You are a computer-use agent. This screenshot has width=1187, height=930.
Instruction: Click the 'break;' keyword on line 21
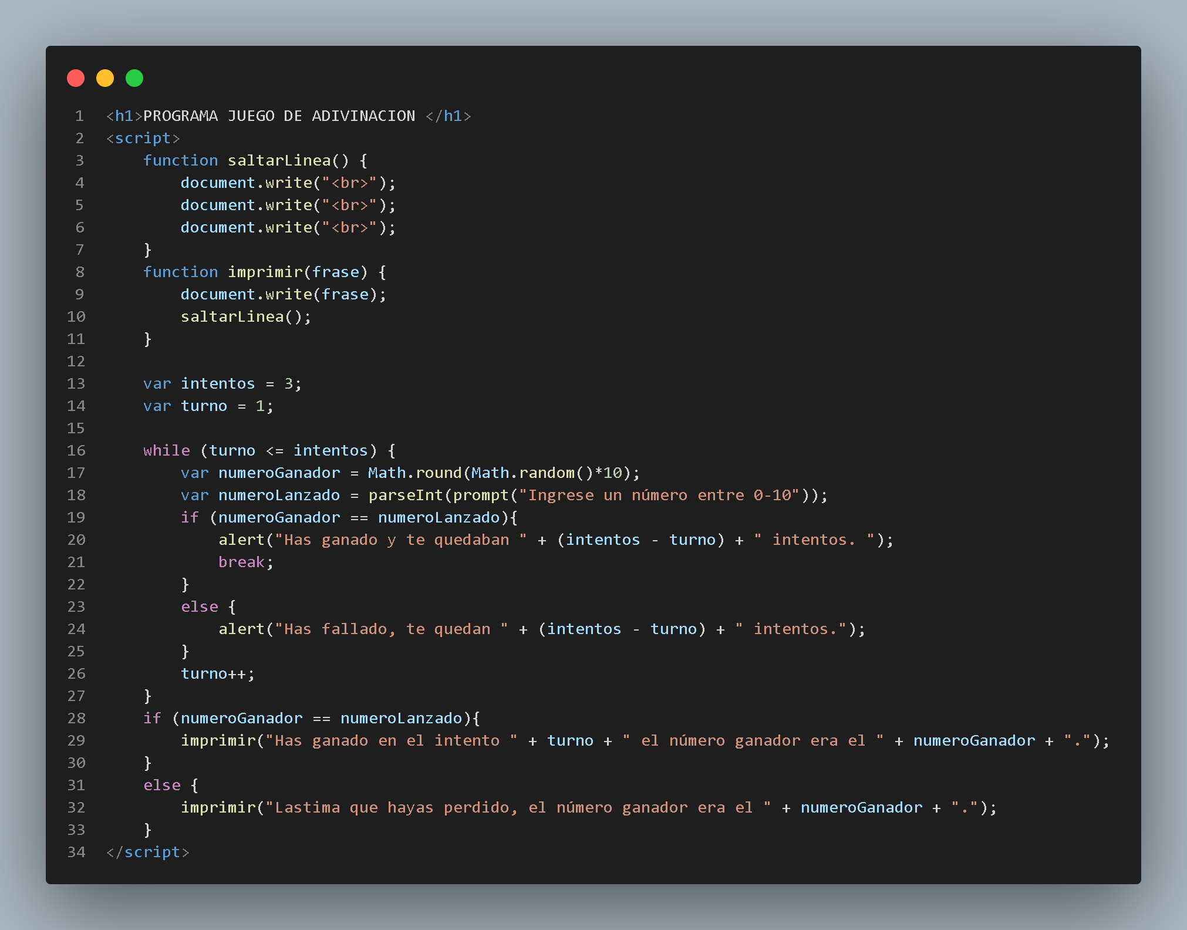[x=246, y=562]
